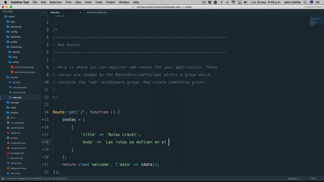Expand the assets folder
Viewport: 324px width, 182px height.
(x=14, y=52)
